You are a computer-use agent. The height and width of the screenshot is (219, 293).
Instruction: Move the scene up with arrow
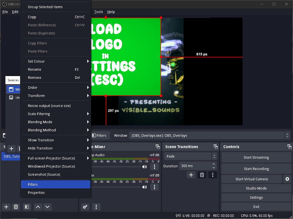38,207
